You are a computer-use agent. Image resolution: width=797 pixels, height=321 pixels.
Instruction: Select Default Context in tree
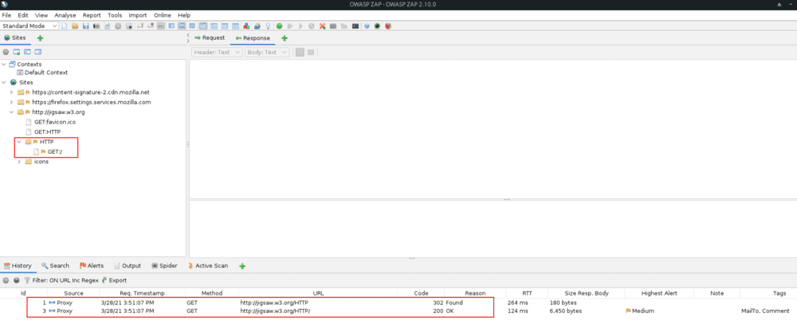46,72
